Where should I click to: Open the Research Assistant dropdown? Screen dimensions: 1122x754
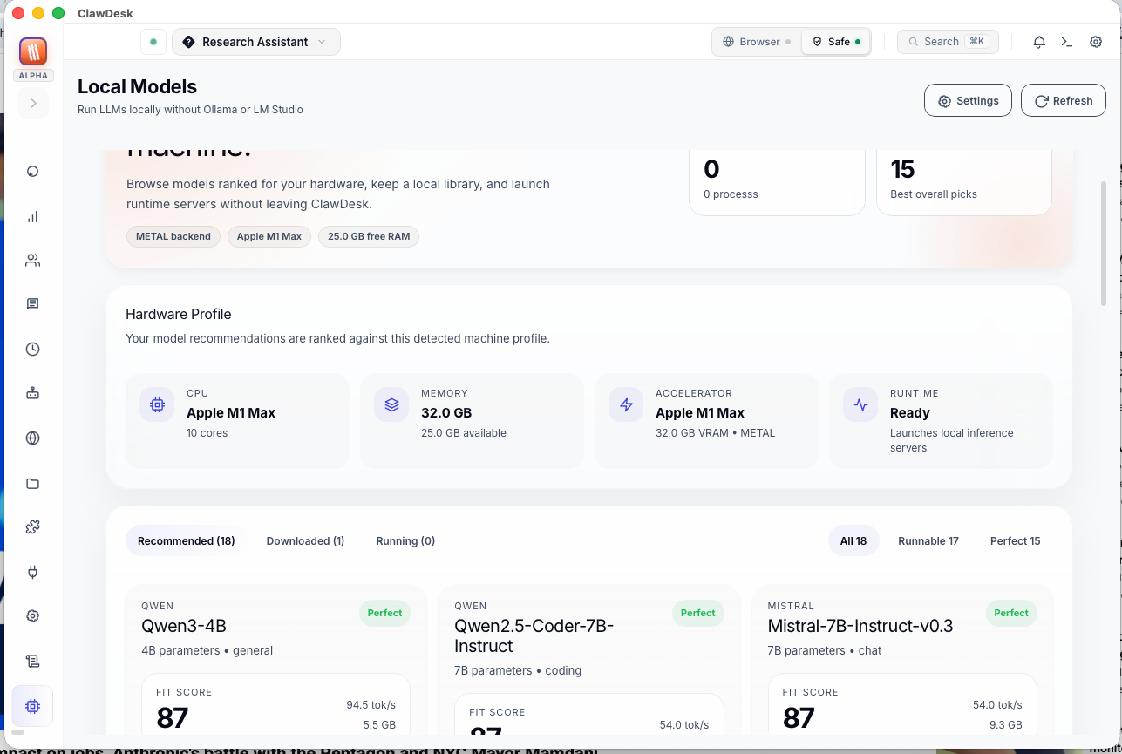[x=255, y=41]
